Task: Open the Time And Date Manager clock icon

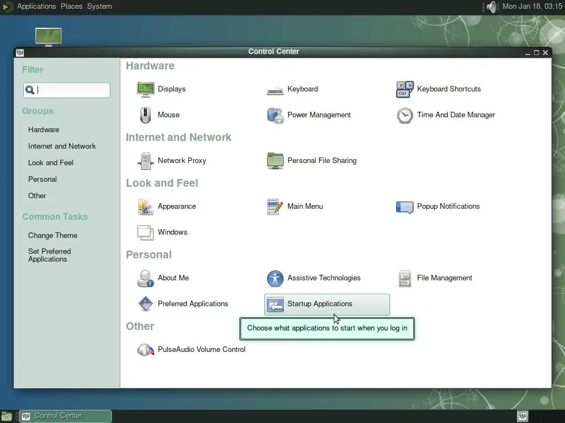Action: pyautogui.click(x=405, y=115)
